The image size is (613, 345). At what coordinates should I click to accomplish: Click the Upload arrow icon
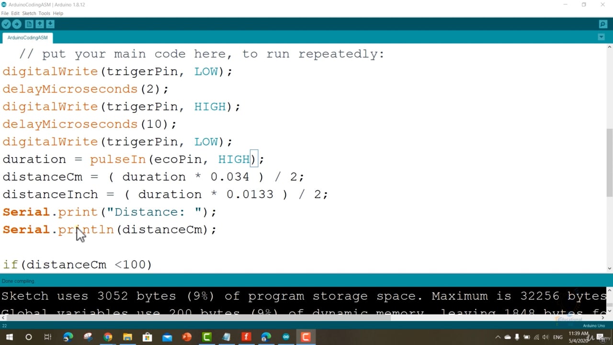(x=17, y=24)
